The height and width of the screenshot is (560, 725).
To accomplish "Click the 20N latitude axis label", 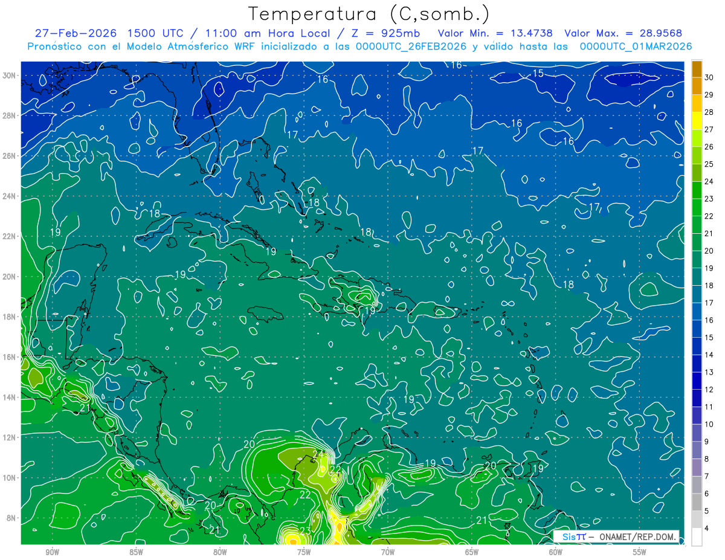I will coord(10,277).
